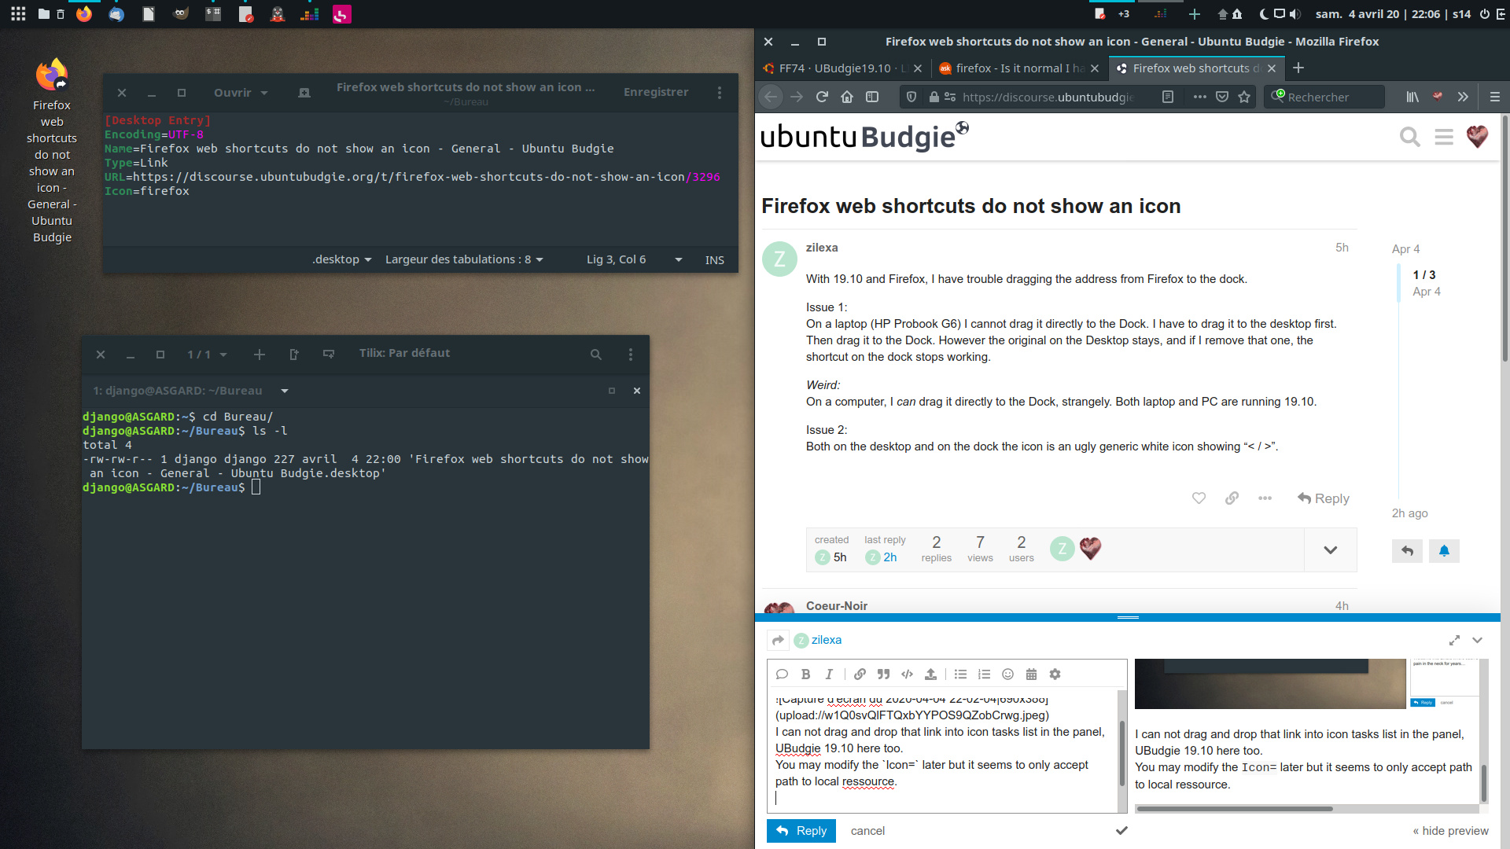Open the Tilix terminal title dropdown arrow
Viewport: 1510px width, 849px height.
(x=285, y=391)
